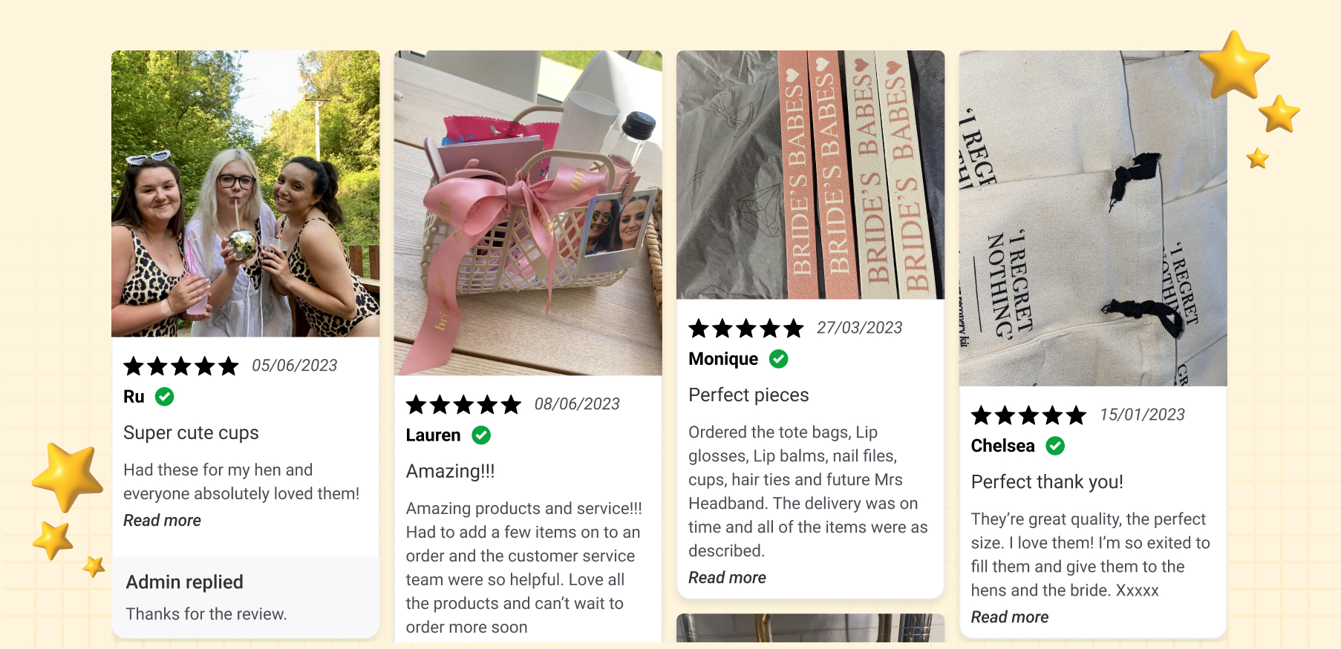The image size is (1341, 649).
Task: Click the five-star rating on Ru's review
Action: click(x=181, y=366)
